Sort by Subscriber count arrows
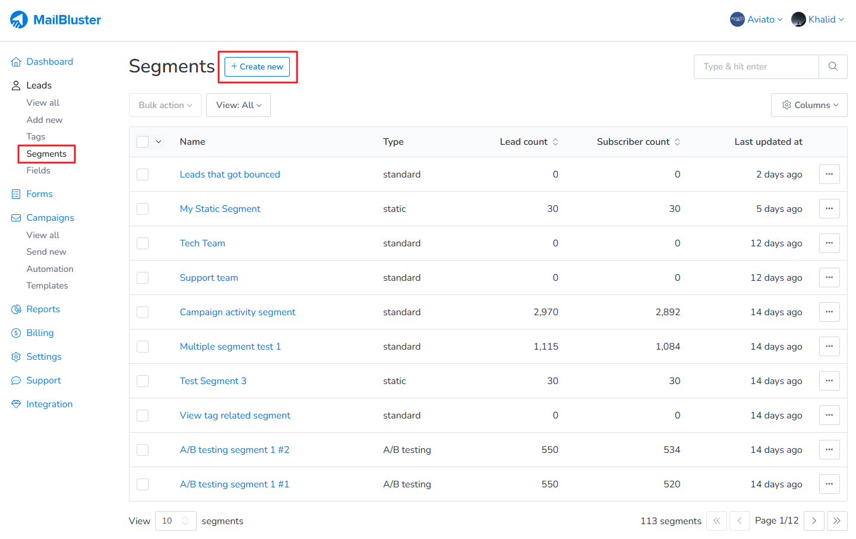This screenshot has width=856, height=539. coord(677,142)
